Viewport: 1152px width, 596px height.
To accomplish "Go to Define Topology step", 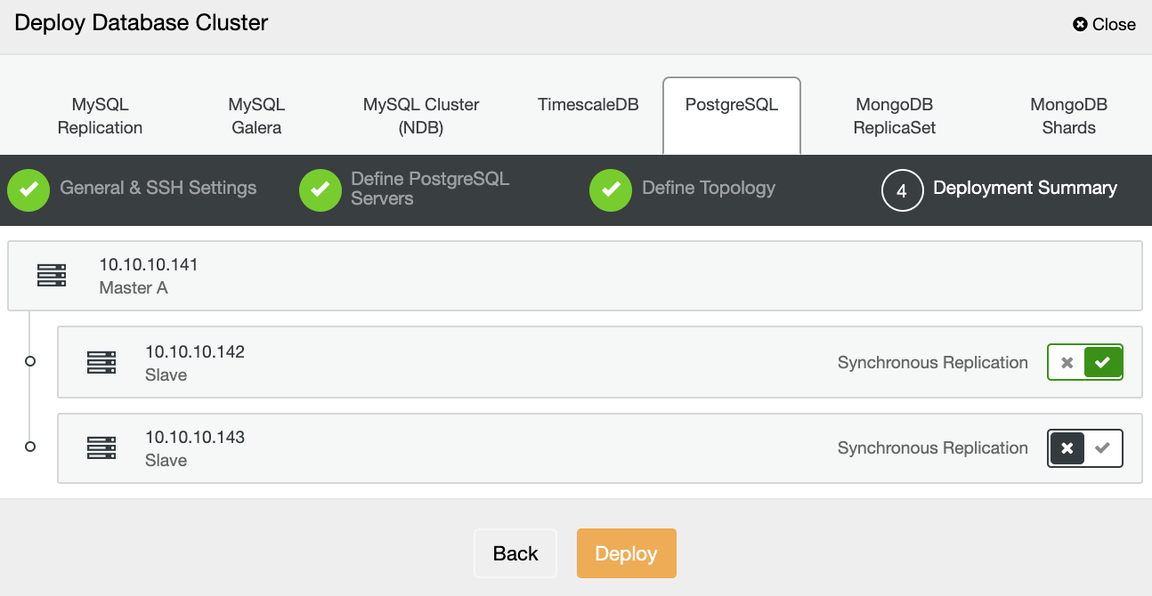I will click(709, 188).
